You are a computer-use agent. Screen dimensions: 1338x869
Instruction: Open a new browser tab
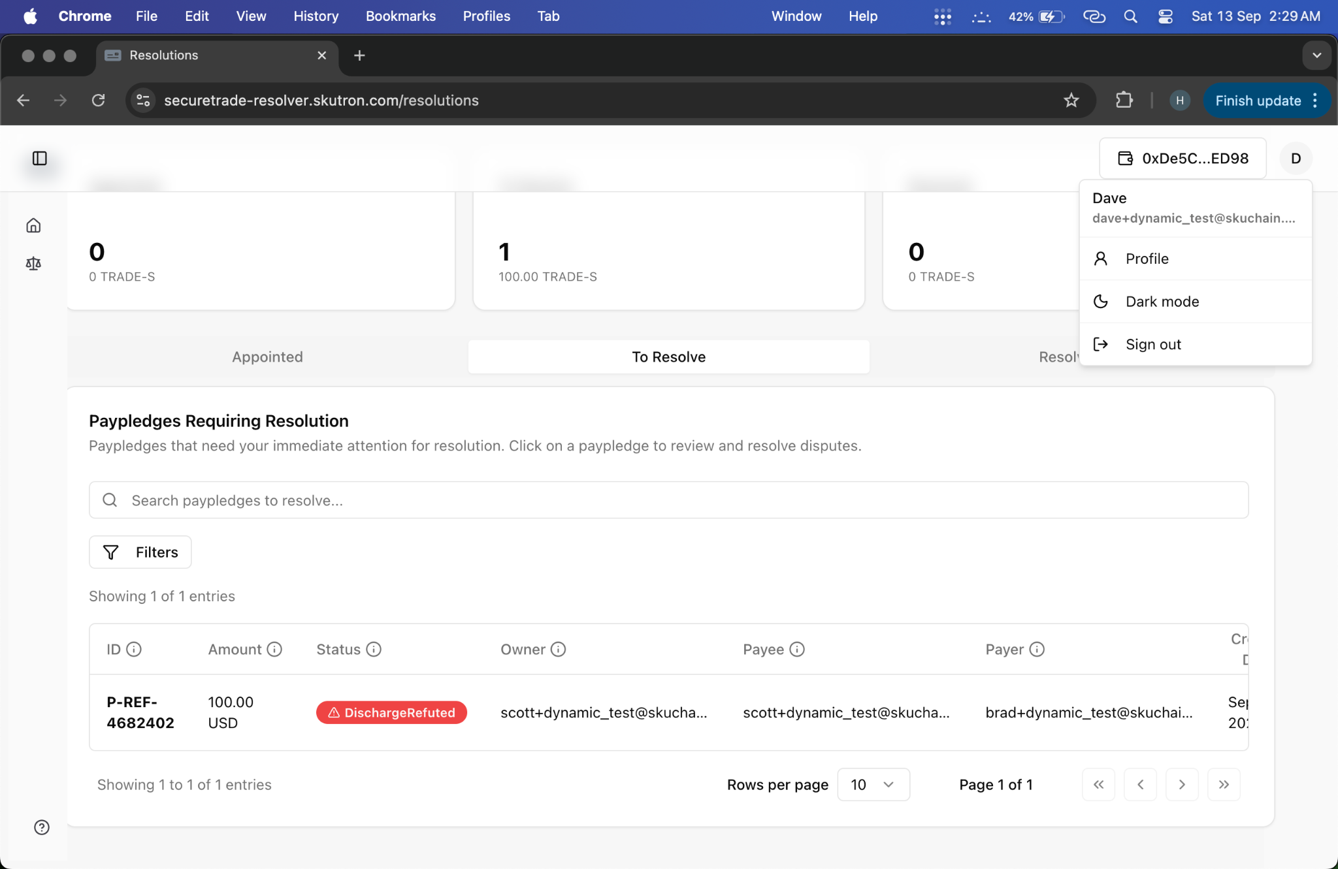coord(359,55)
